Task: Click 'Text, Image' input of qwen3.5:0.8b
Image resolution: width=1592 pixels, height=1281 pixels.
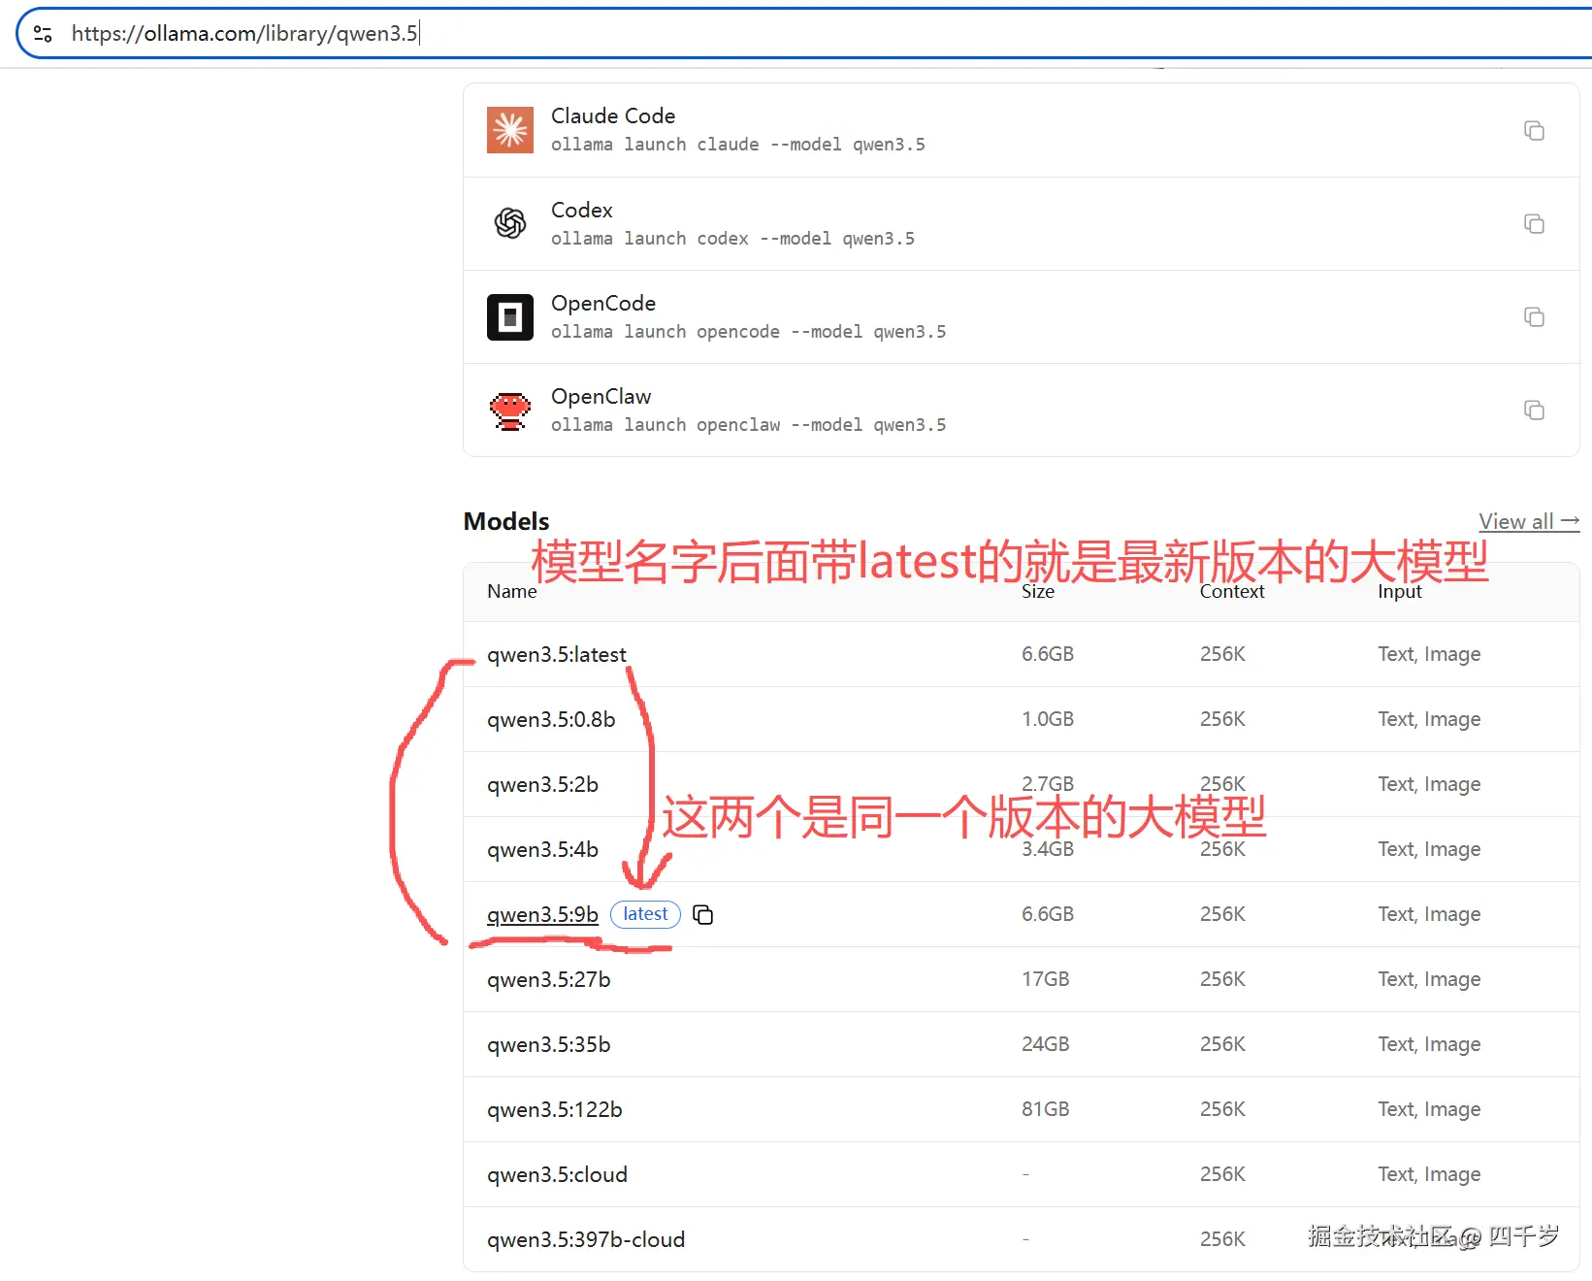Action: [x=1429, y=719]
